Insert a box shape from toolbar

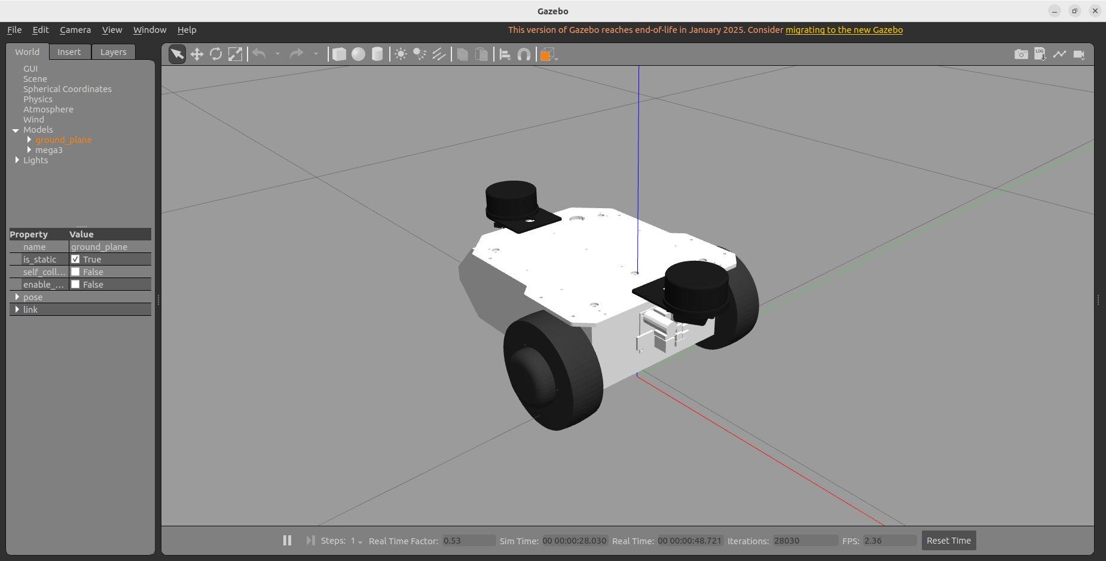tap(339, 54)
